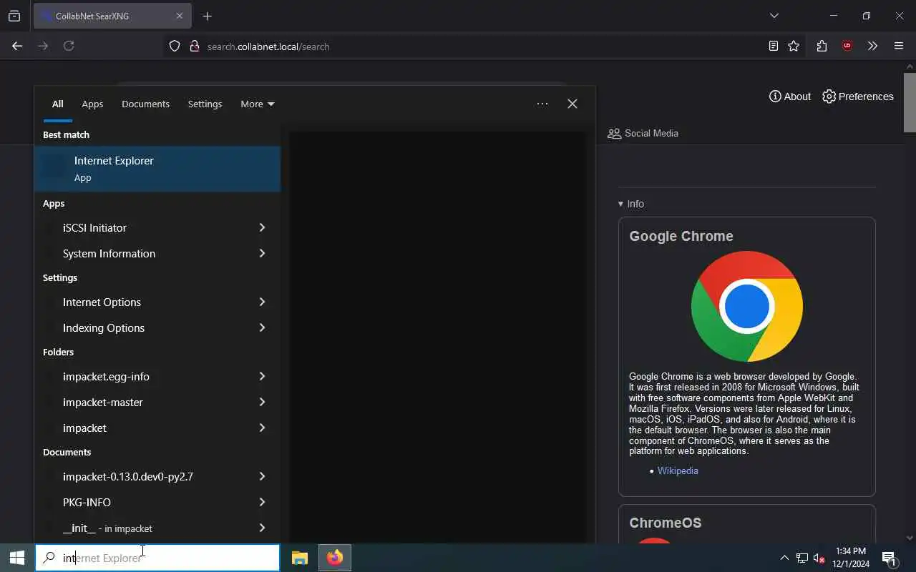Open the notification center icon

890,558
